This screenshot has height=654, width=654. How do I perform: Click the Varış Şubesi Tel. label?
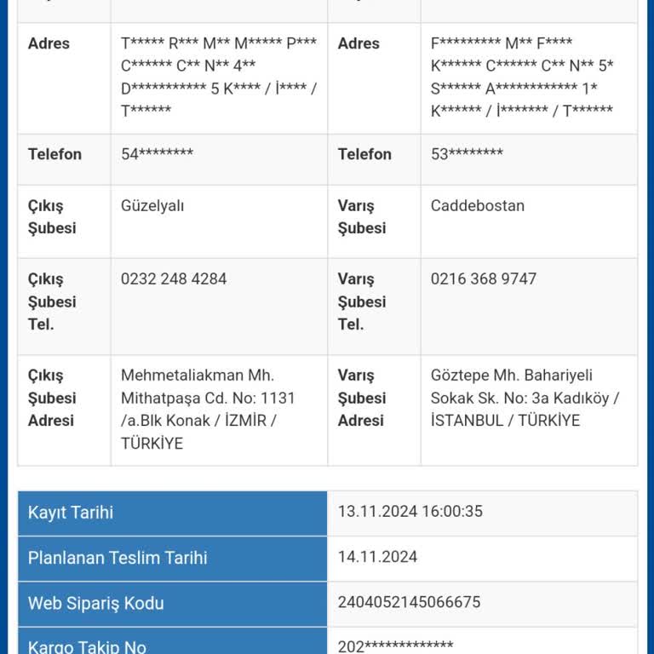pos(362,301)
